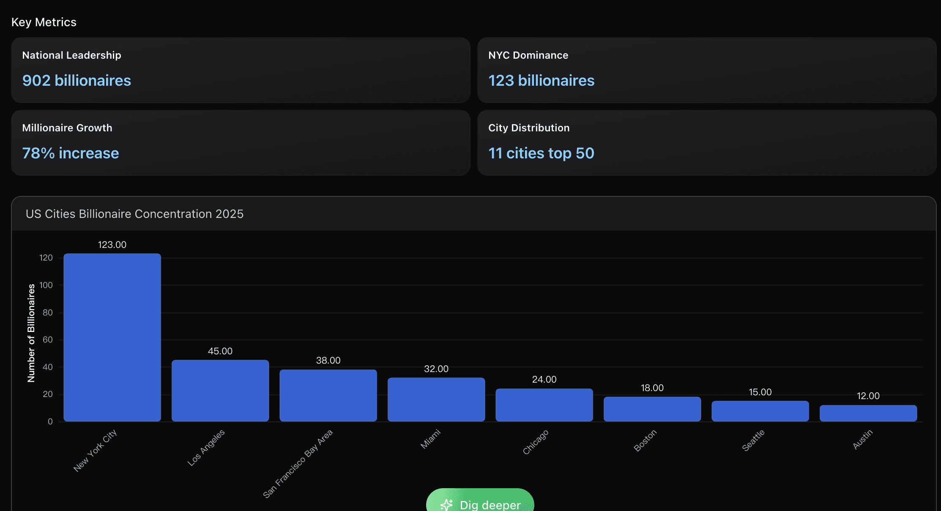Viewport: 941px width, 511px height.
Task: Click the Number of Billionaires axis label
Action: click(31, 333)
